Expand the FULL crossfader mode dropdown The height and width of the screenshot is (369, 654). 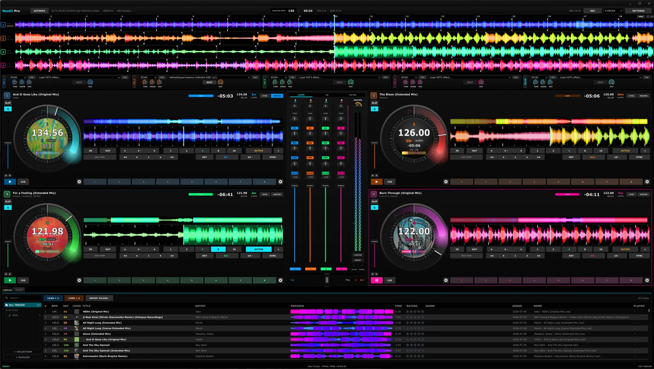351,280
